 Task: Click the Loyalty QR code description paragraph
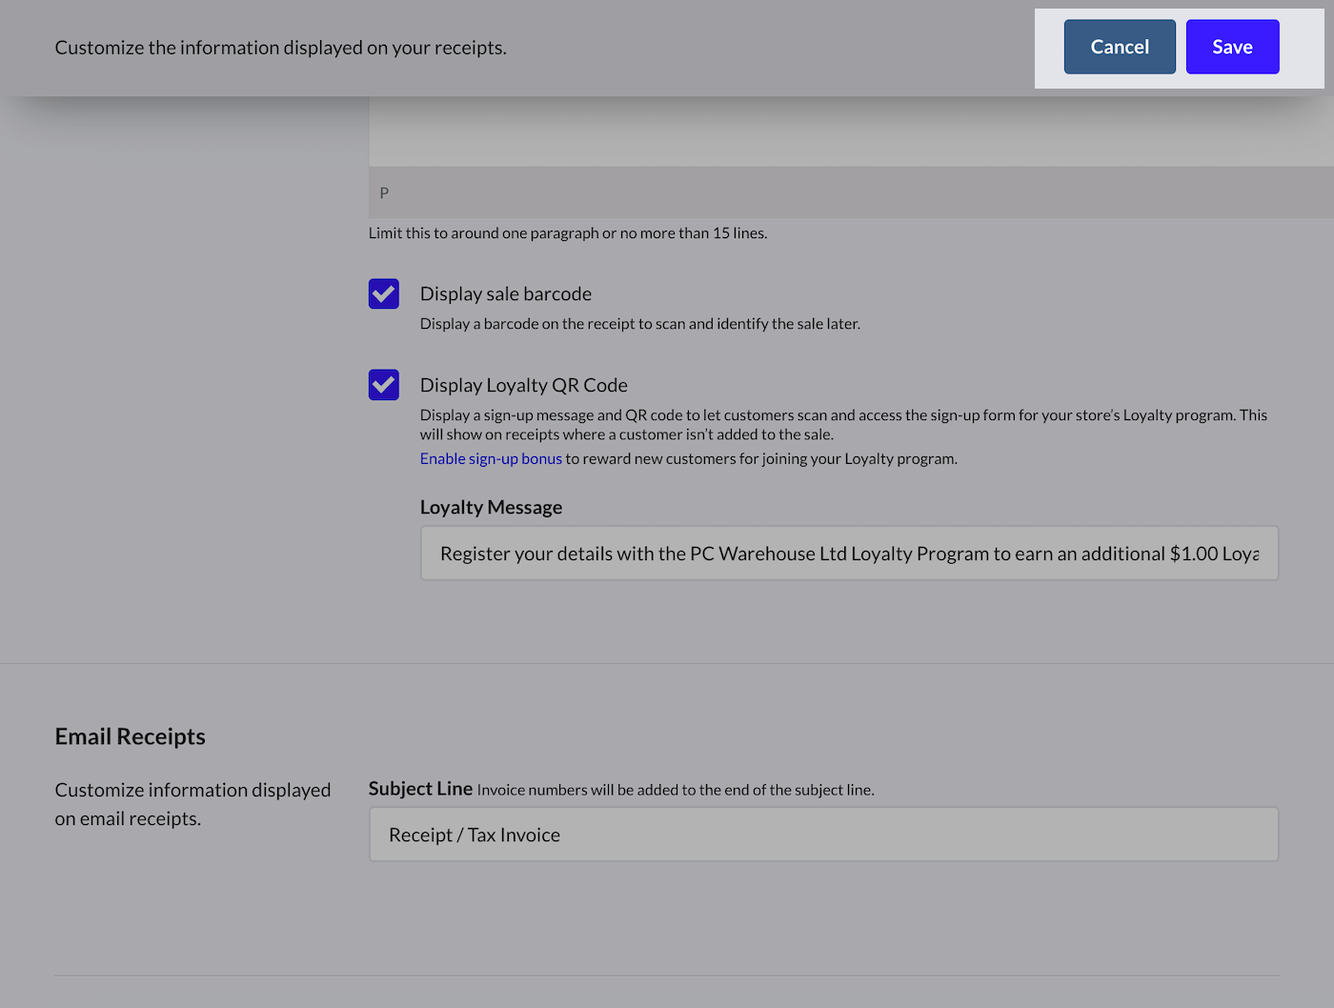click(842, 425)
